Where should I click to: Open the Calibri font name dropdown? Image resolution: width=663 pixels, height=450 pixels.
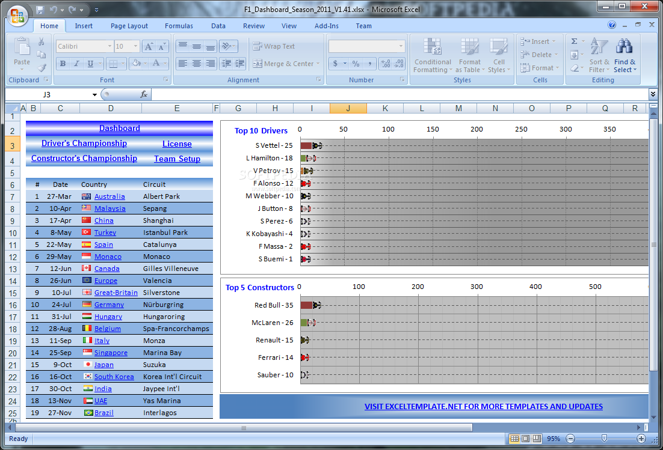(109, 46)
